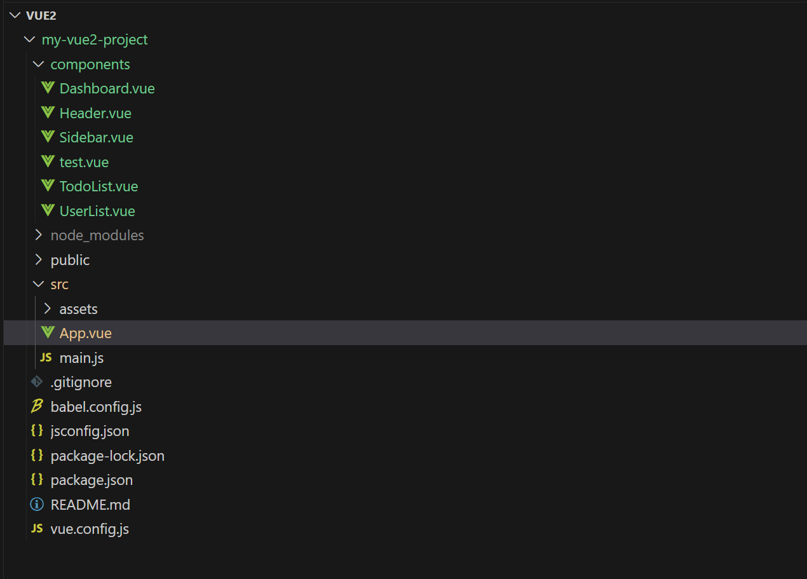Image resolution: width=807 pixels, height=579 pixels.
Task: Expand the assets folder
Action: pos(47,309)
